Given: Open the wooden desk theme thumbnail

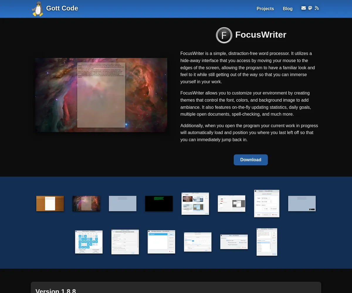Looking at the screenshot, I should [x=50, y=203].
